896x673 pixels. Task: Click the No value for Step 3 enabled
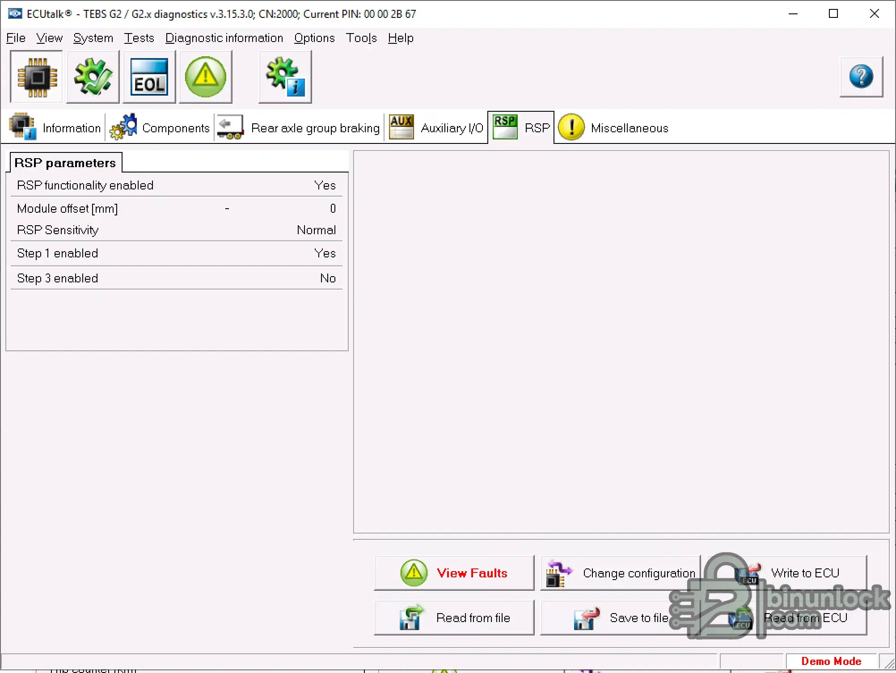pos(328,278)
